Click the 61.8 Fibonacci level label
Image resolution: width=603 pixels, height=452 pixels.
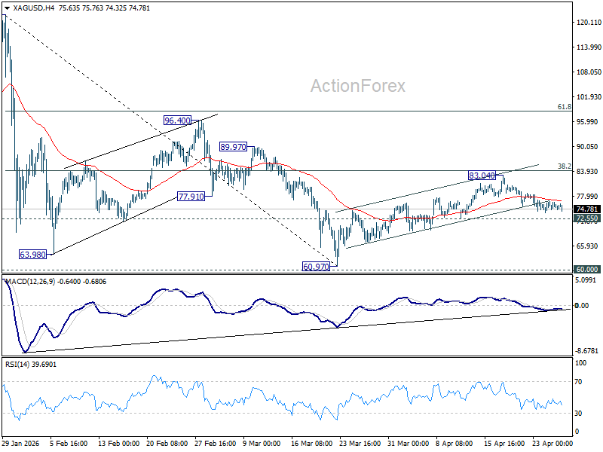[565, 107]
